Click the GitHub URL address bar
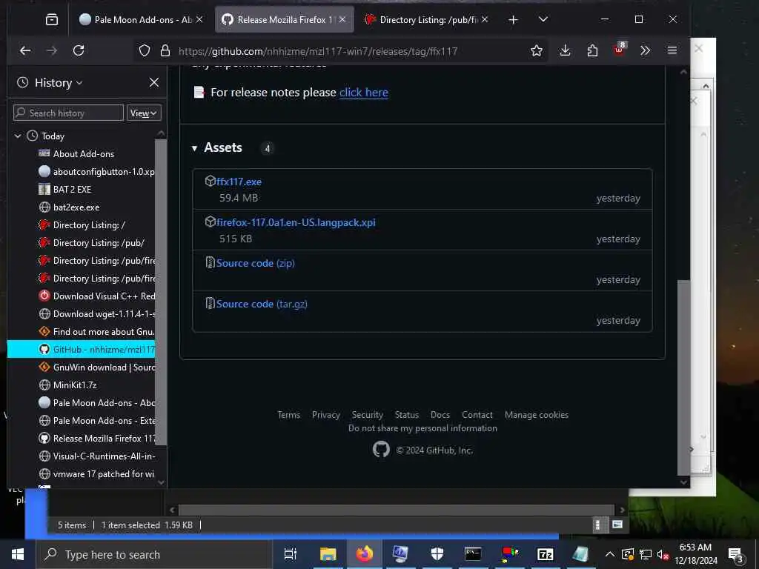The height and width of the screenshot is (569, 759). click(317, 51)
